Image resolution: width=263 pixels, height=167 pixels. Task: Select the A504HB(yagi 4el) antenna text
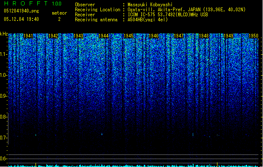[148, 20]
